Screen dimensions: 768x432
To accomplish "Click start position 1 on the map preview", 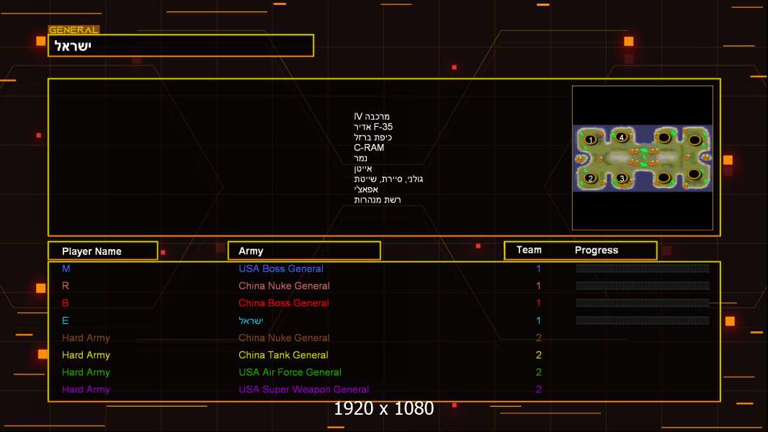I will point(591,140).
